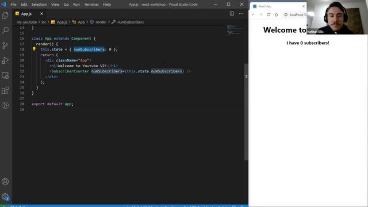Expand the App class breadcrumb
The height and width of the screenshot is (207, 368).
[79, 22]
